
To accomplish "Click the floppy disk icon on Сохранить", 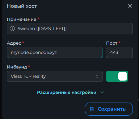I will (92, 109).
